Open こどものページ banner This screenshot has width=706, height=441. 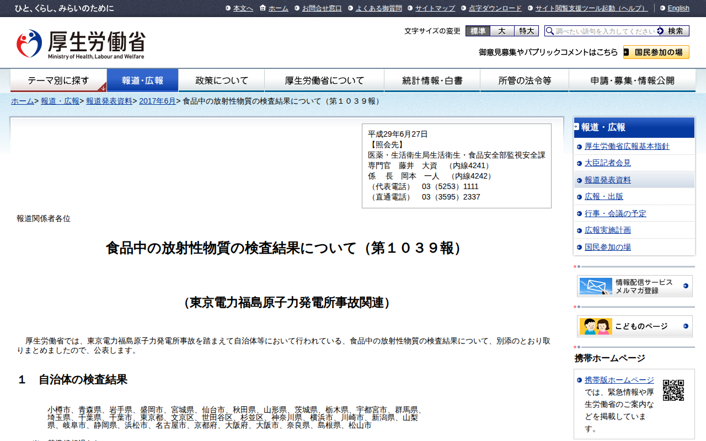(635, 326)
